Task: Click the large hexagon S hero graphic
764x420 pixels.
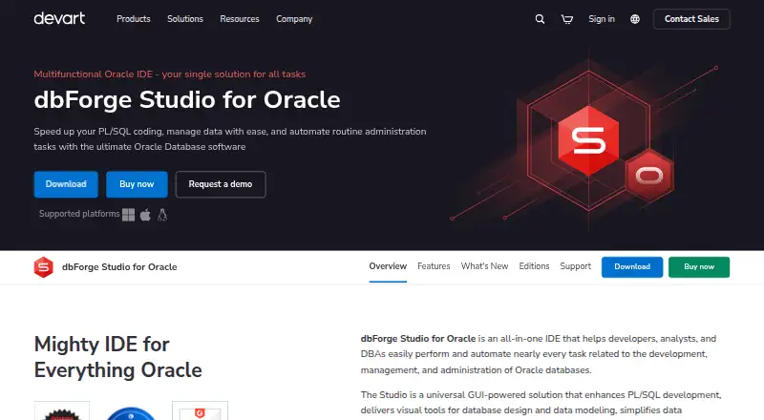Action: click(588, 140)
